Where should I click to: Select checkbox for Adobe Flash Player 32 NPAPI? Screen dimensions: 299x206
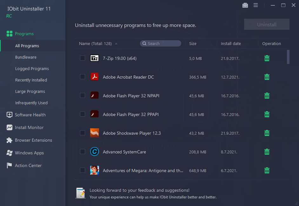click(83, 95)
